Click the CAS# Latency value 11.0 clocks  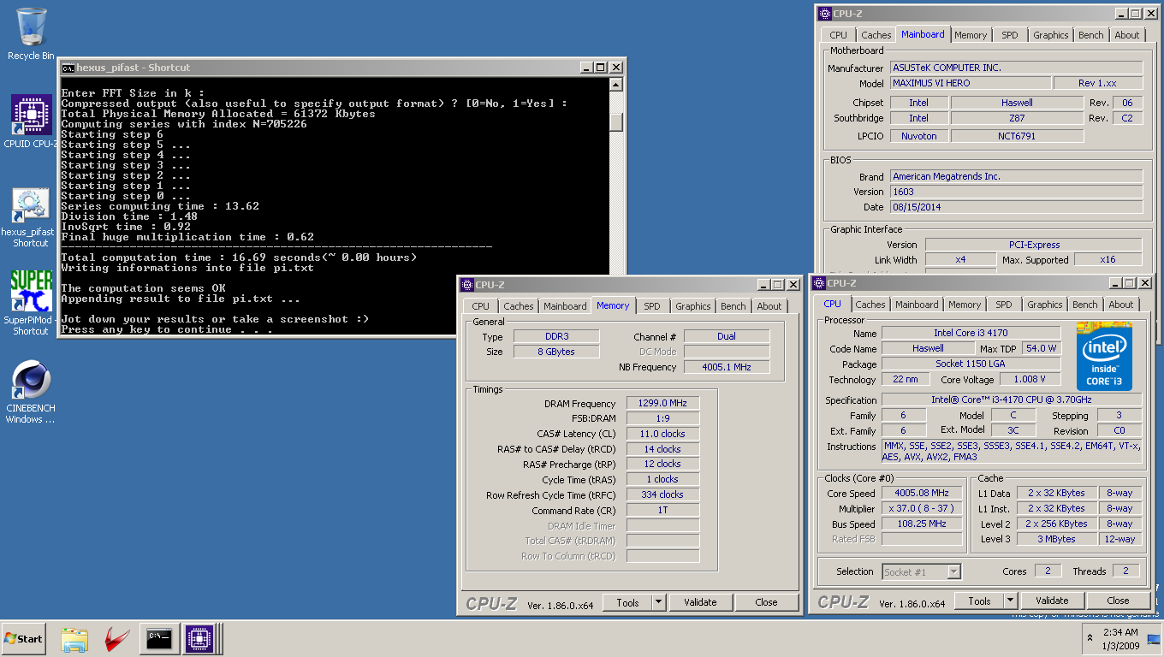pos(662,434)
